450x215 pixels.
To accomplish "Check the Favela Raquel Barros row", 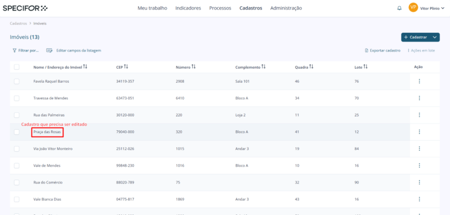I will (17, 82).
